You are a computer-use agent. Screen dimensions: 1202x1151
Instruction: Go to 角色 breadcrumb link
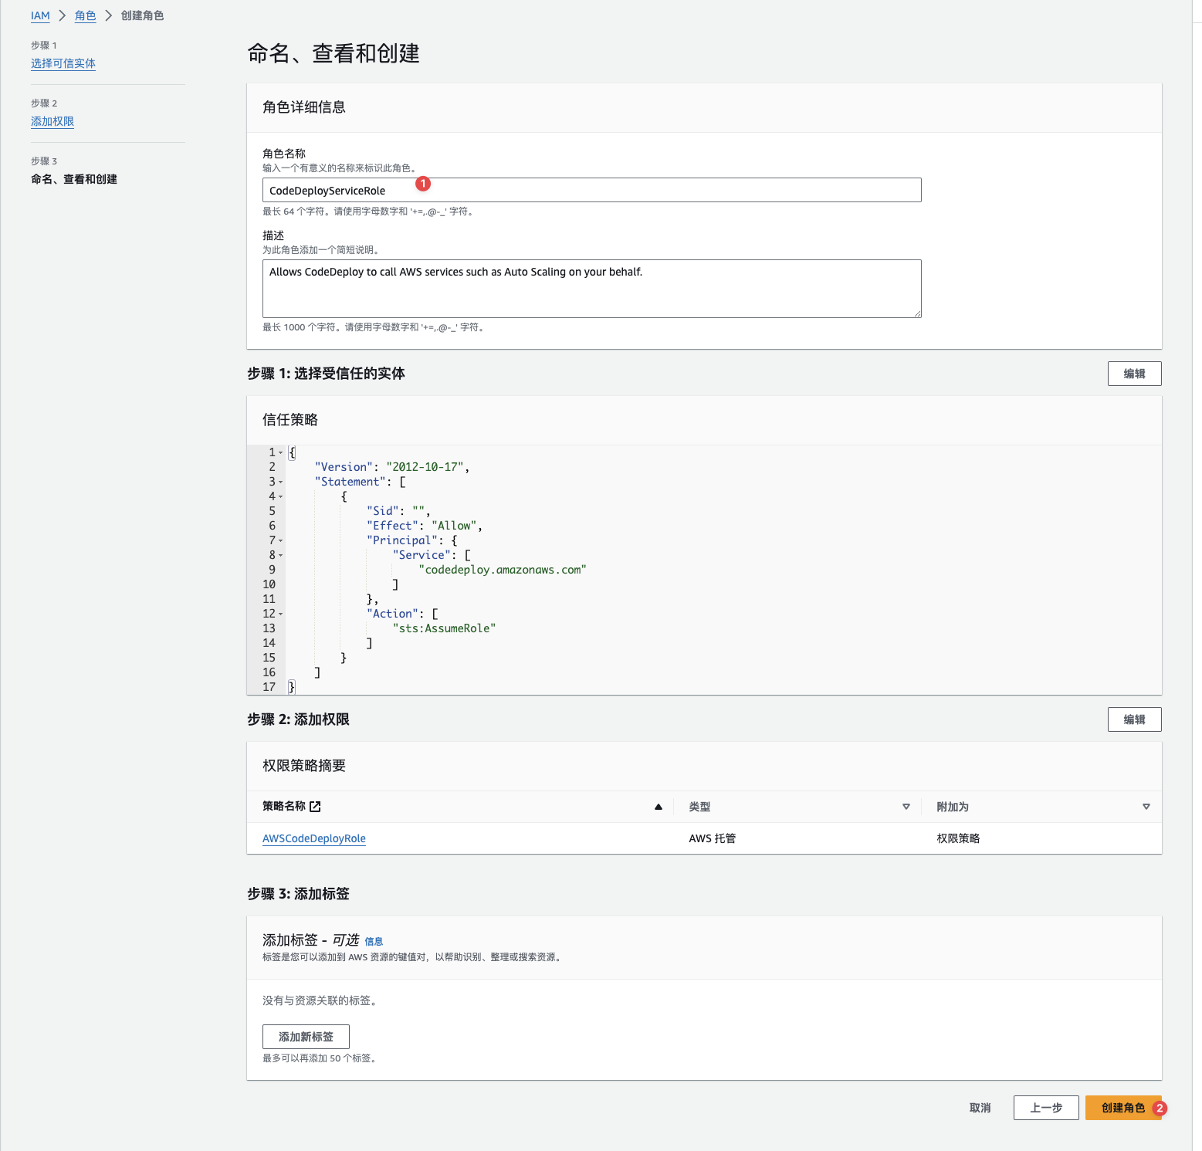click(x=86, y=15)
